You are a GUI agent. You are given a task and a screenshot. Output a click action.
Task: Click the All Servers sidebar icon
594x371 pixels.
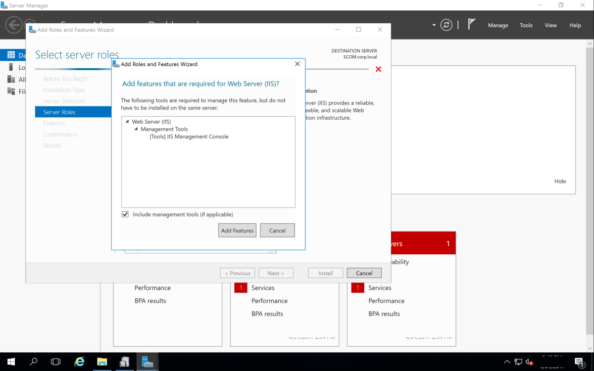11,79
